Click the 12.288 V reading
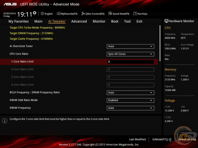 [x=169, y=111]
